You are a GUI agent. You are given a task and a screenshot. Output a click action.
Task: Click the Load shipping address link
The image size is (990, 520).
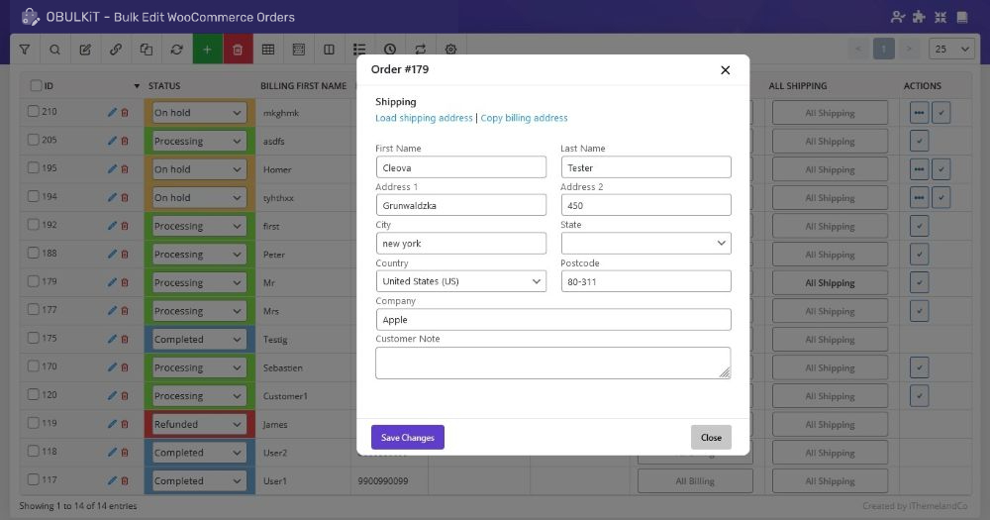click(424, 118)
